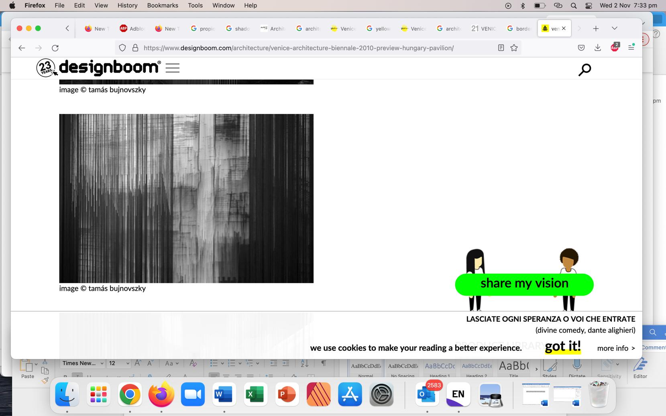This screenshot has height=416, width=666.
Task: Click Paste in the Word ribbon
Action: pos(27,369)
